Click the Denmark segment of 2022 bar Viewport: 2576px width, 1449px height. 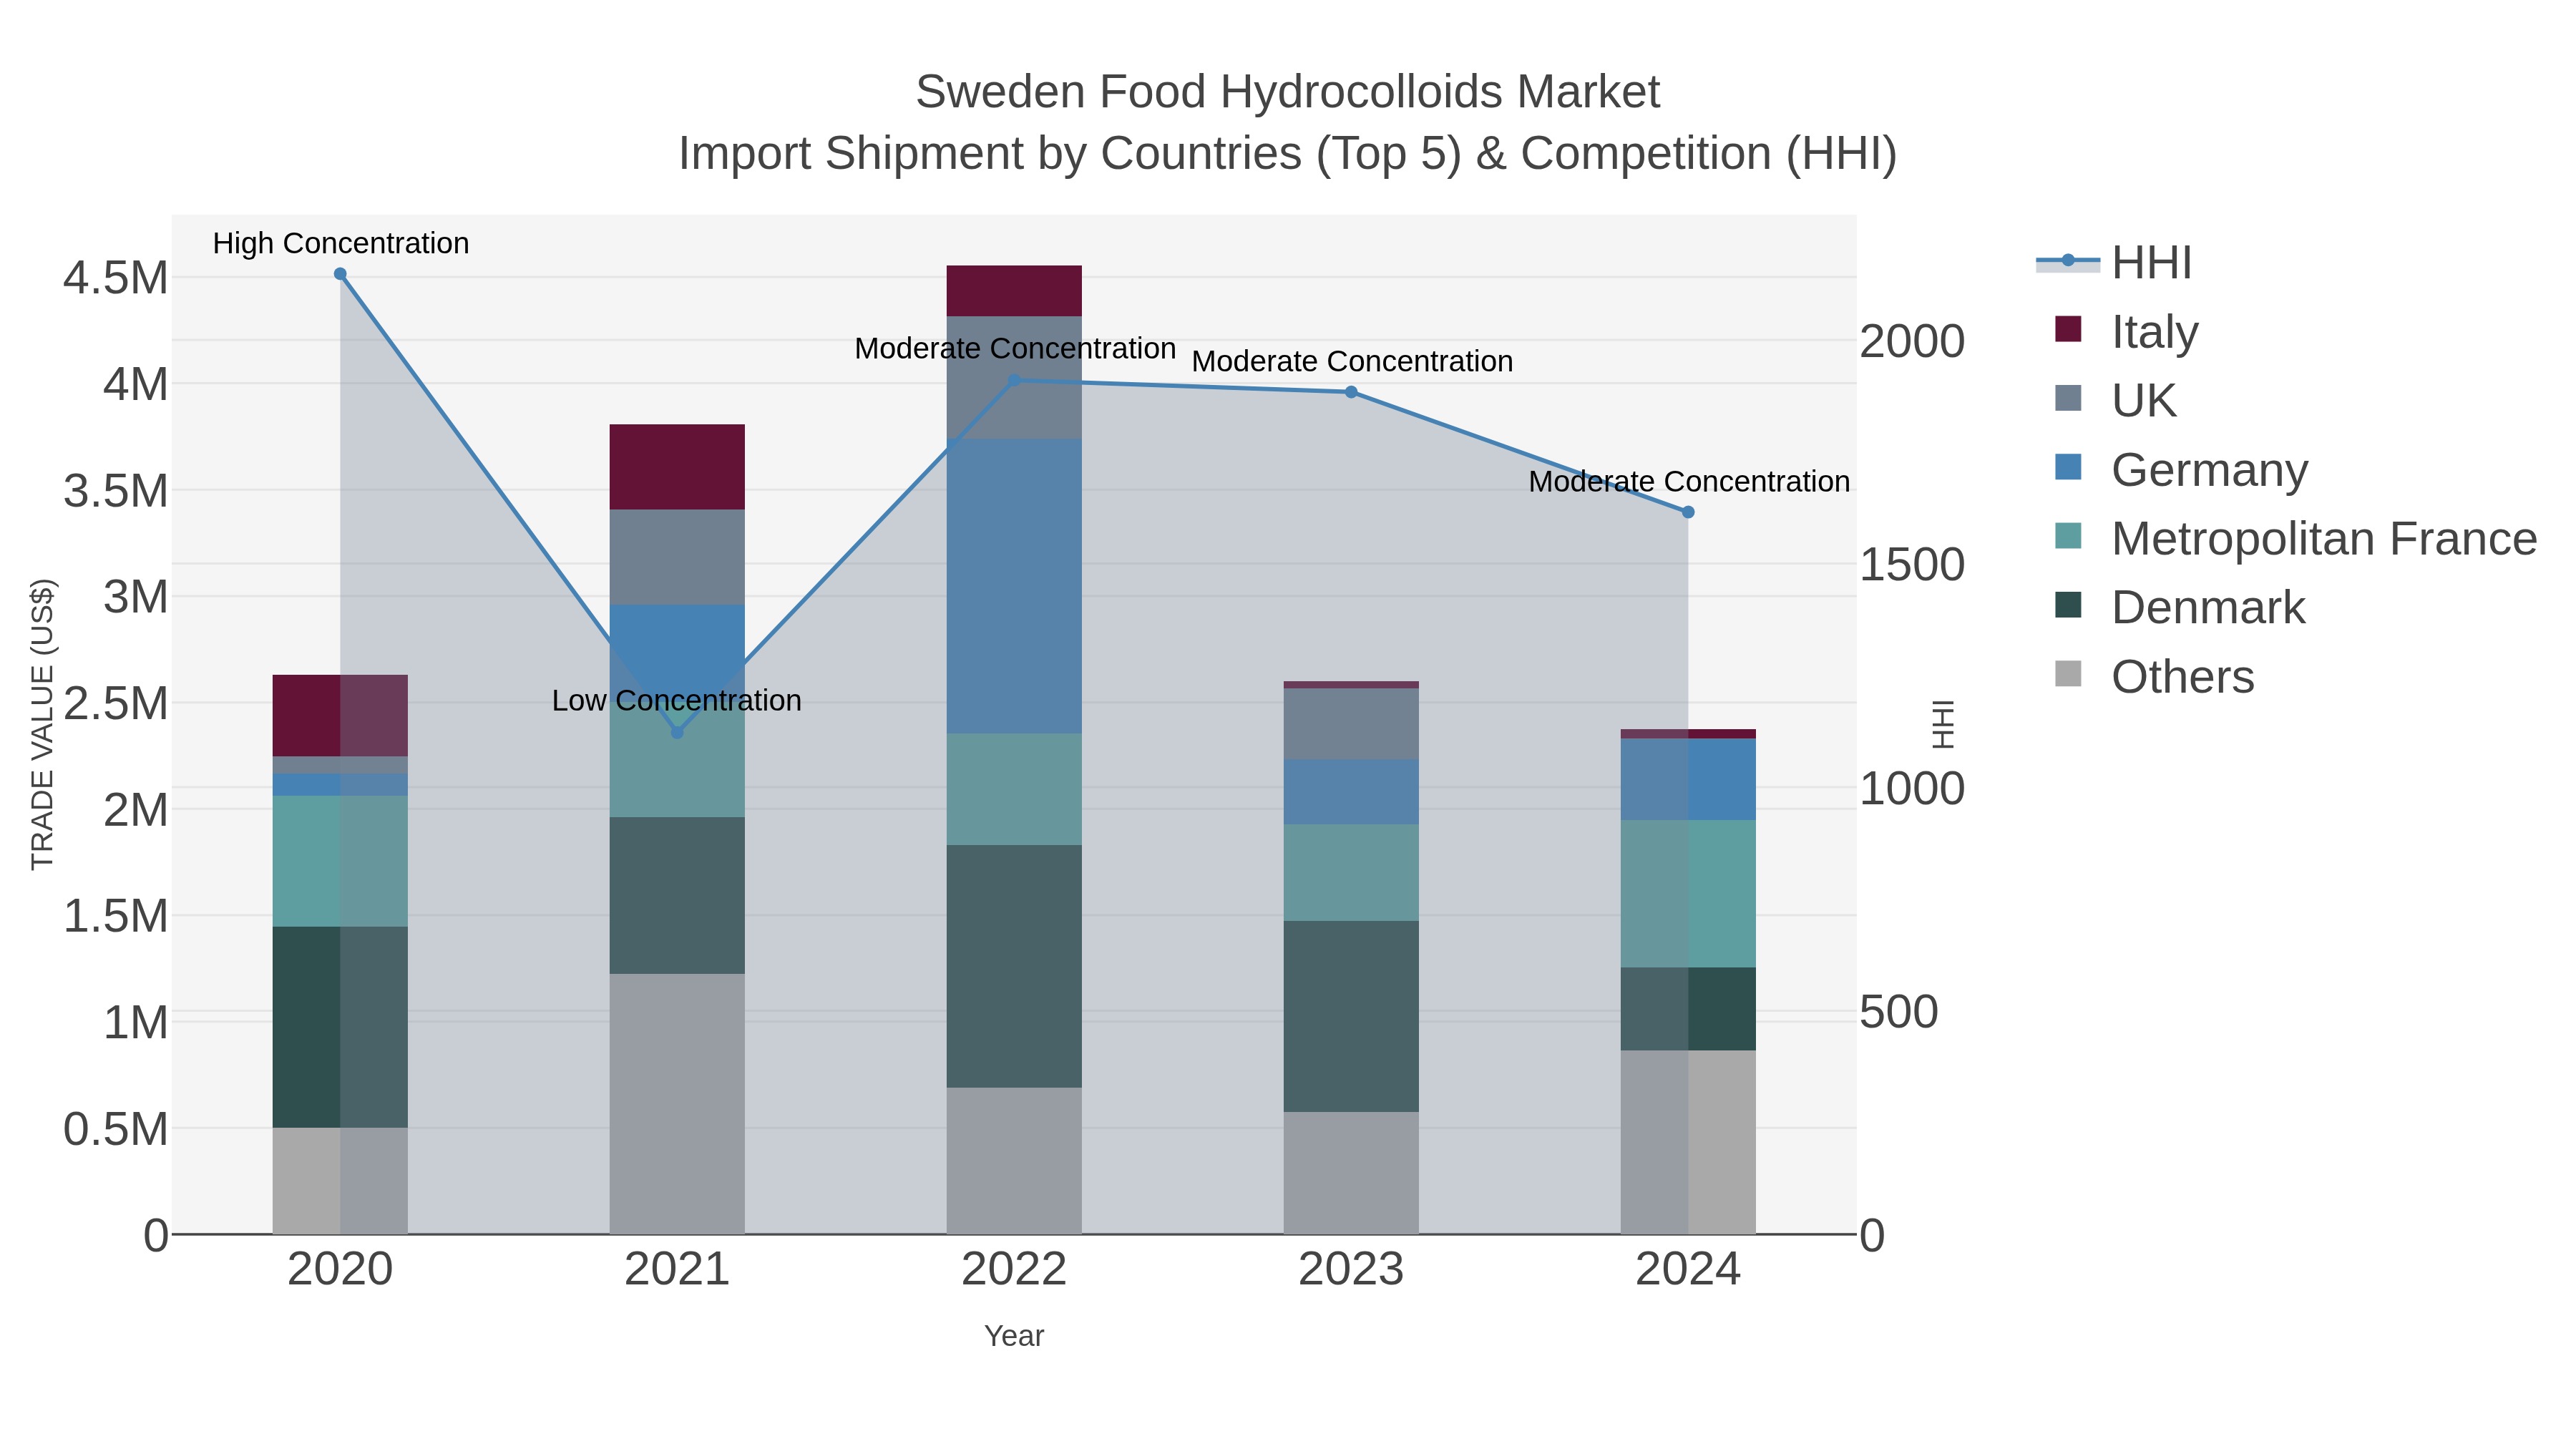(1014, 967)
